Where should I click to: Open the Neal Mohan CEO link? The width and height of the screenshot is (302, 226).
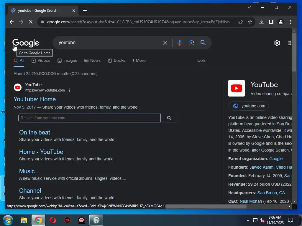[x=251, y=201]
